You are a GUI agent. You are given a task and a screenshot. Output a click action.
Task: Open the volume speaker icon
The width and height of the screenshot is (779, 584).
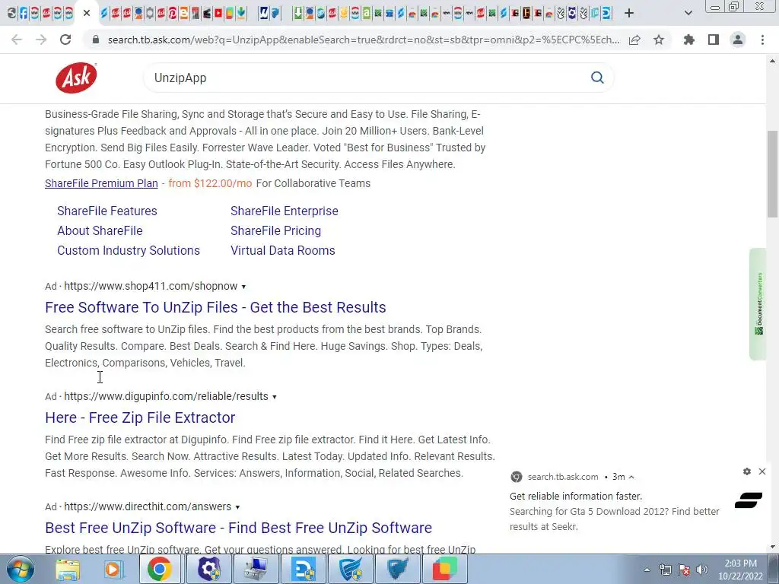[702, 570]
